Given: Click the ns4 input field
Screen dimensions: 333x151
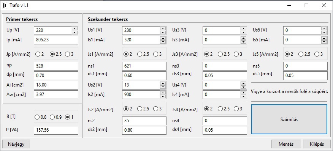Looking at the screenshot, I should (x=225, y=121).
